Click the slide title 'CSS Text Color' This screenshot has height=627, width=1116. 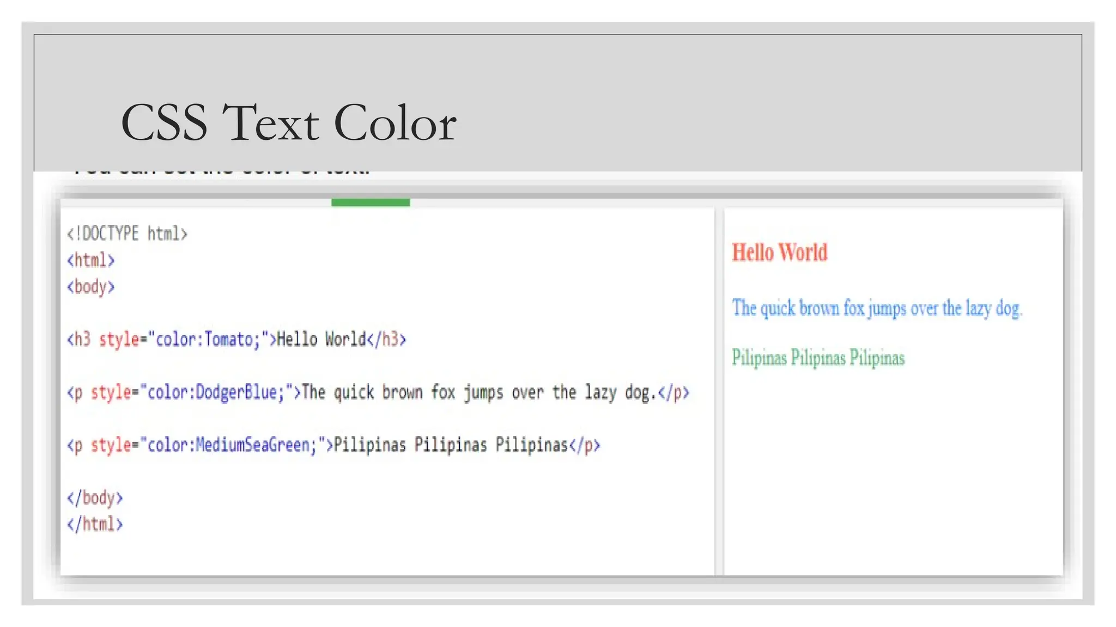288,124
